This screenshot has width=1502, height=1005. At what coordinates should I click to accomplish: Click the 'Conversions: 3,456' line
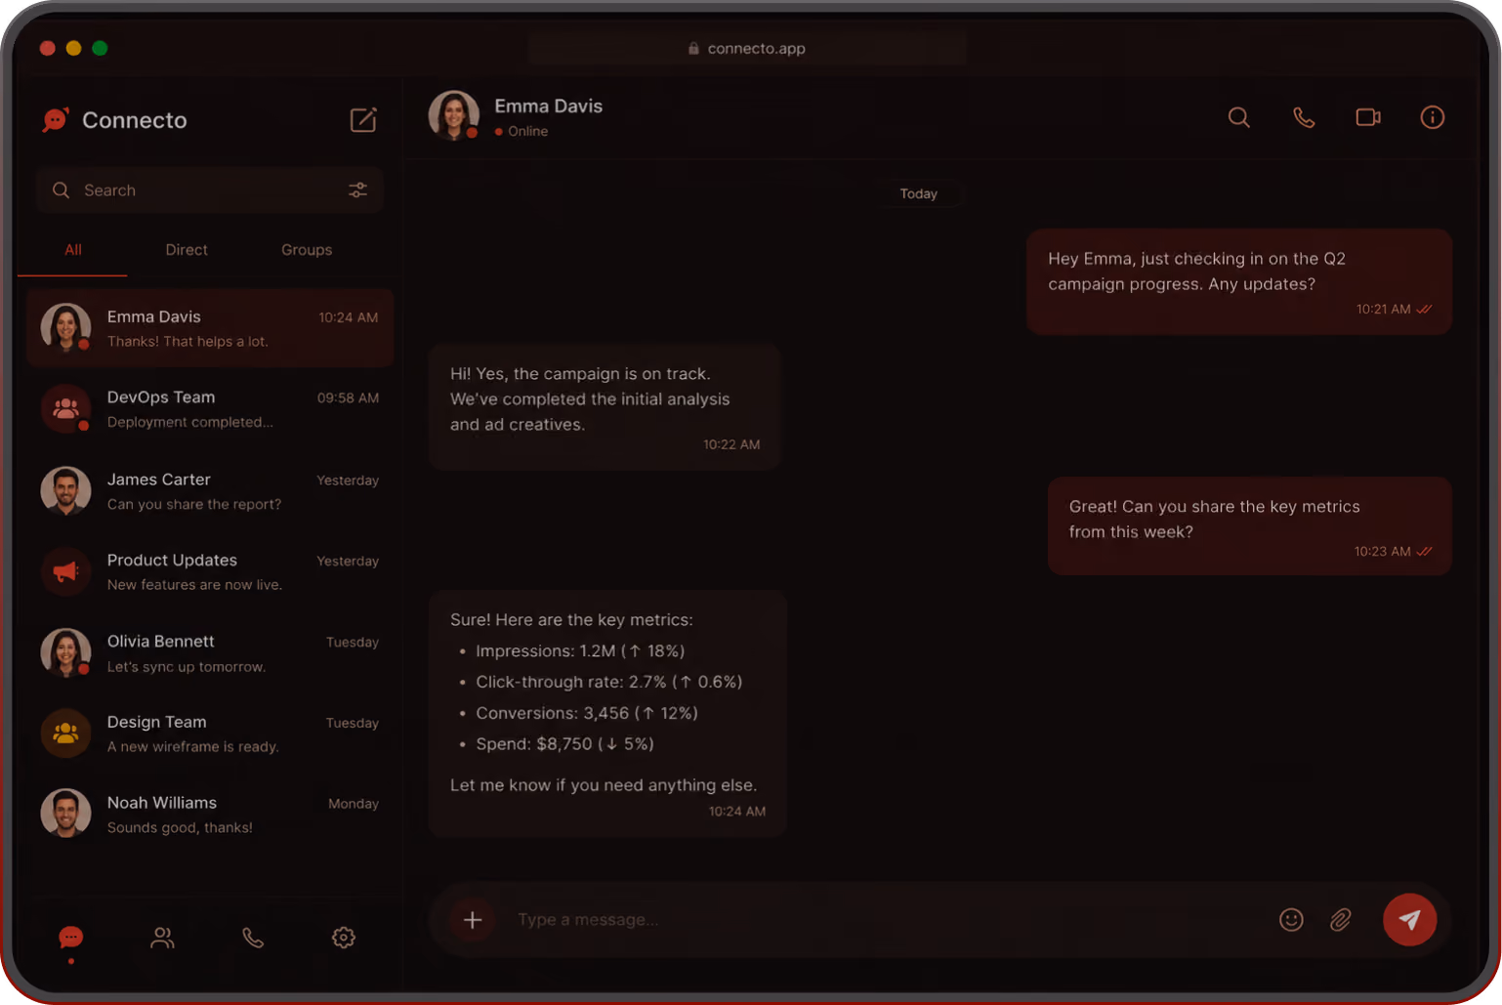(587, 714)
